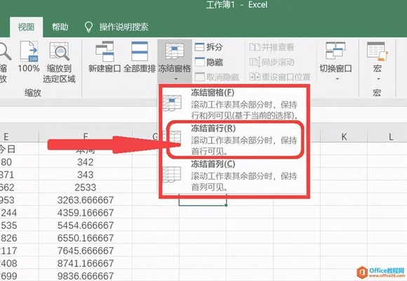
Task: Click 隐藏 to hide the window
Action: click(208, 62)
